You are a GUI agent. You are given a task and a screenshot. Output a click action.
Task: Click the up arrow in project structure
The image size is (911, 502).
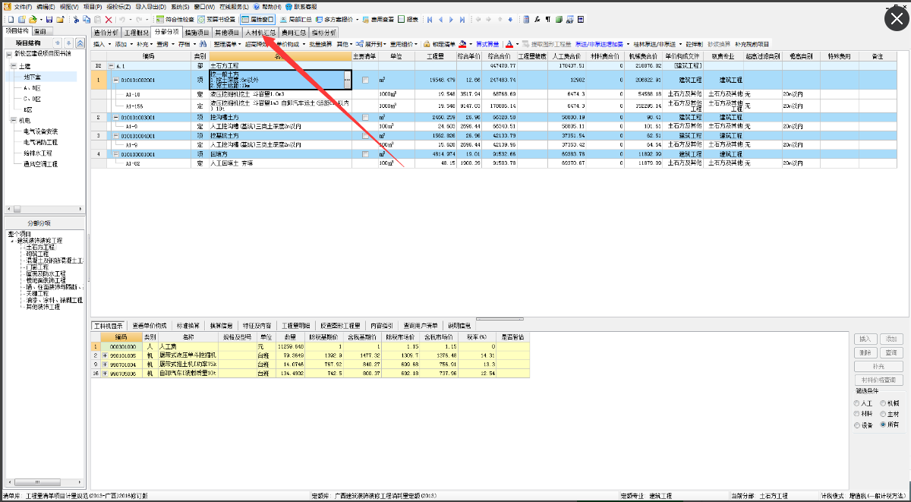(x=58, y=43)
